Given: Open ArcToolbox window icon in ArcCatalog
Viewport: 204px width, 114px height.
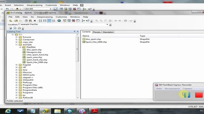Looking at the screenshot, I should click(73, 21).
